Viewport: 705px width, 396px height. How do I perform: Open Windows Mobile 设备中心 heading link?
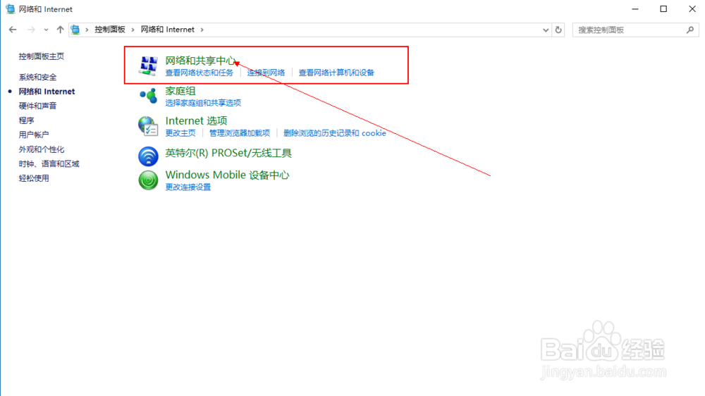click(227, 175)
